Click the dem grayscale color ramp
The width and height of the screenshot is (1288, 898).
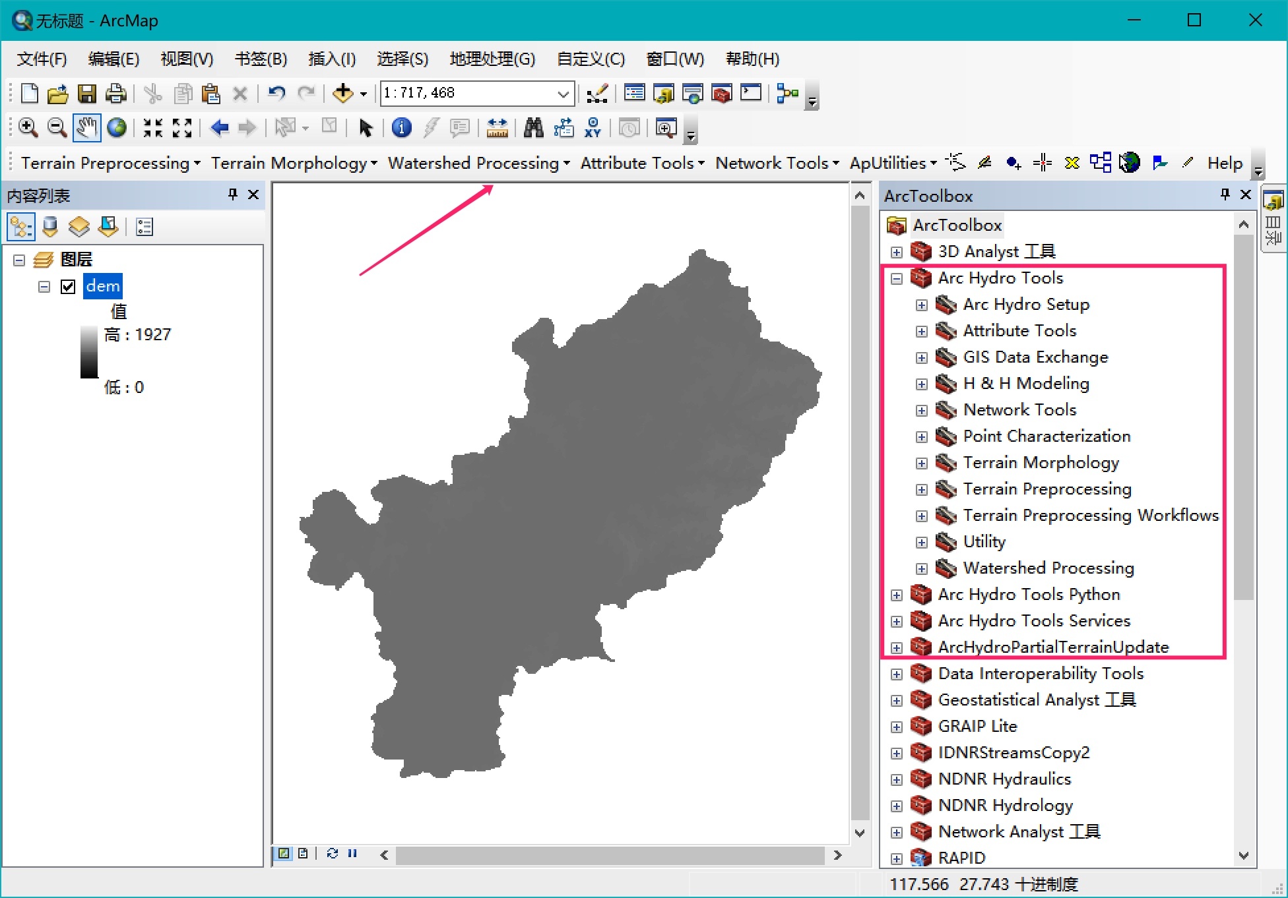click(89, 353)
